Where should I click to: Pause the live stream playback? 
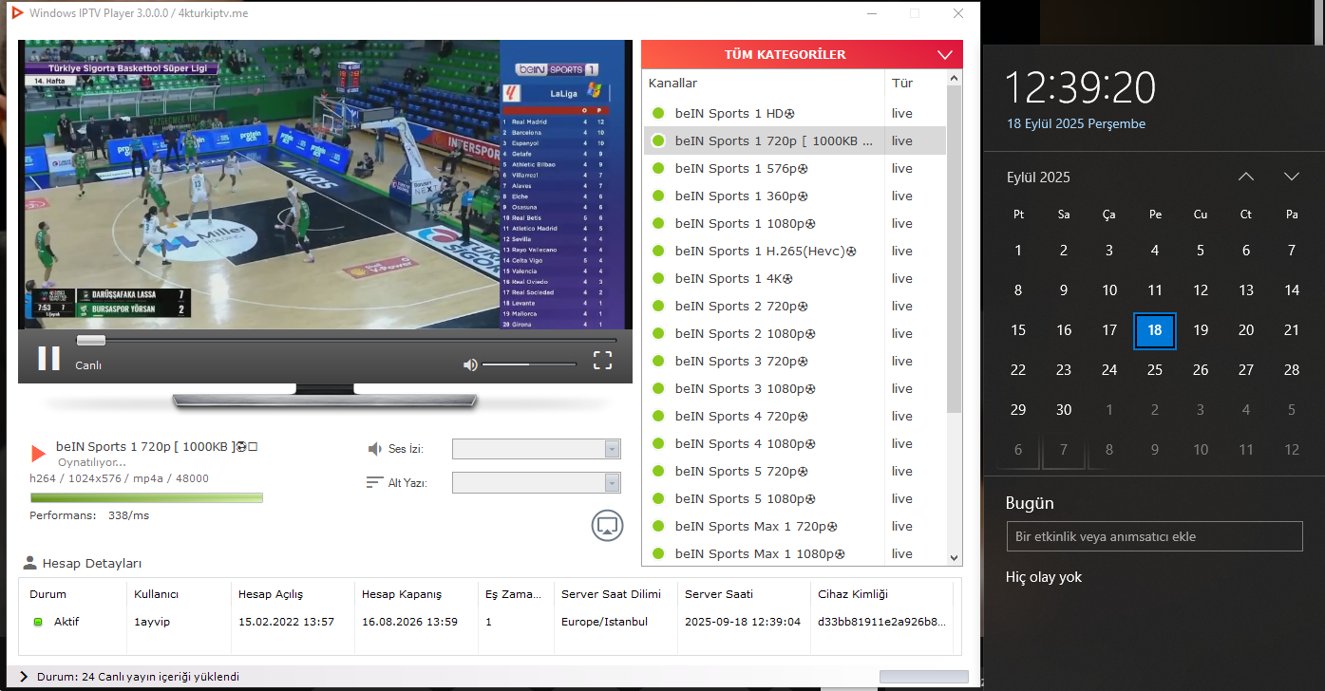tap(48, 359)
